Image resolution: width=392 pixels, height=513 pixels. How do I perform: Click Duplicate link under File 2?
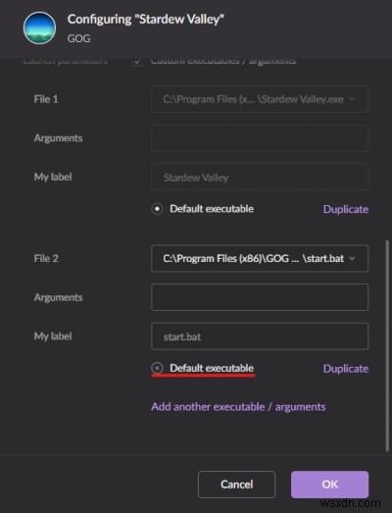tap(346, 369)
